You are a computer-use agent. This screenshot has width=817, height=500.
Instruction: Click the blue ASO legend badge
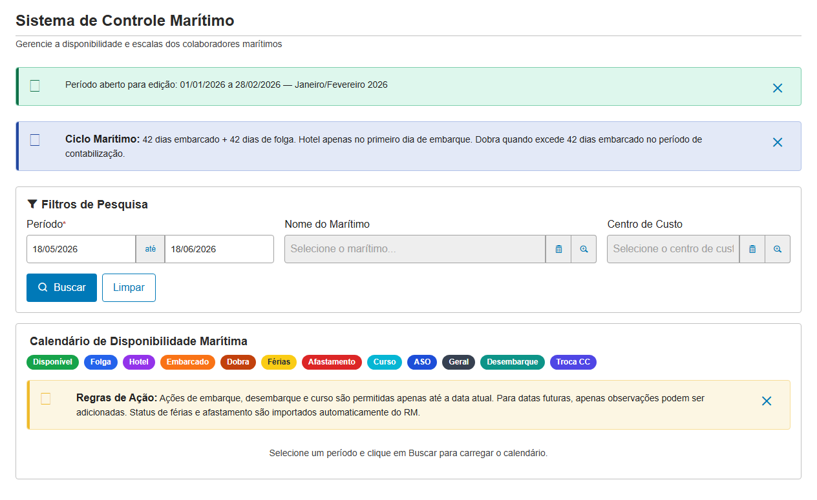[422, 362]
